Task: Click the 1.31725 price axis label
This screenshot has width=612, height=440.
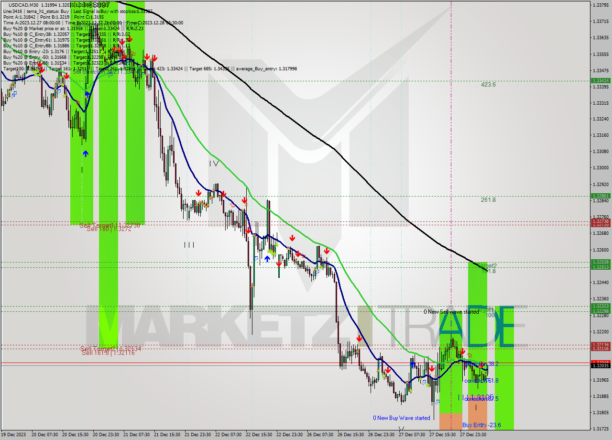Action: click(601, 429)
